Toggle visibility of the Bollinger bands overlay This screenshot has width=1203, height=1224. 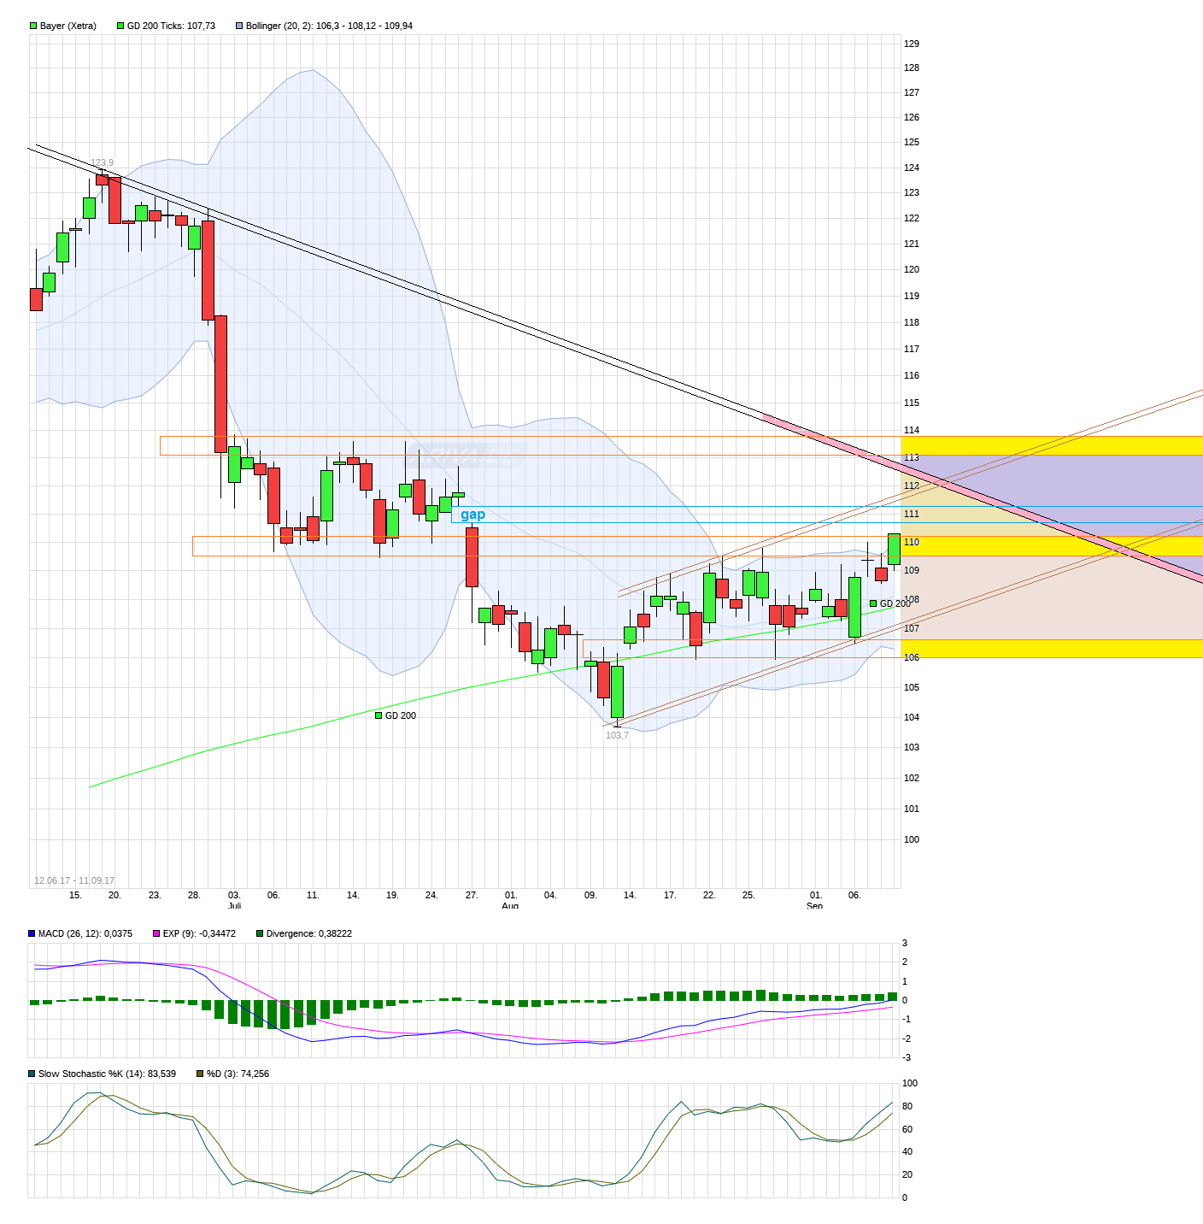click(238, 26)
